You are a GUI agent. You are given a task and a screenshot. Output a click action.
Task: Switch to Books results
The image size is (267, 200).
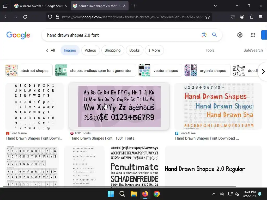pos(134,50)
